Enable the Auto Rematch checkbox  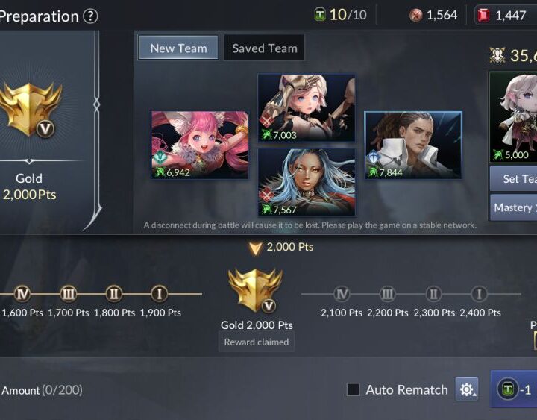pos(353,389)
